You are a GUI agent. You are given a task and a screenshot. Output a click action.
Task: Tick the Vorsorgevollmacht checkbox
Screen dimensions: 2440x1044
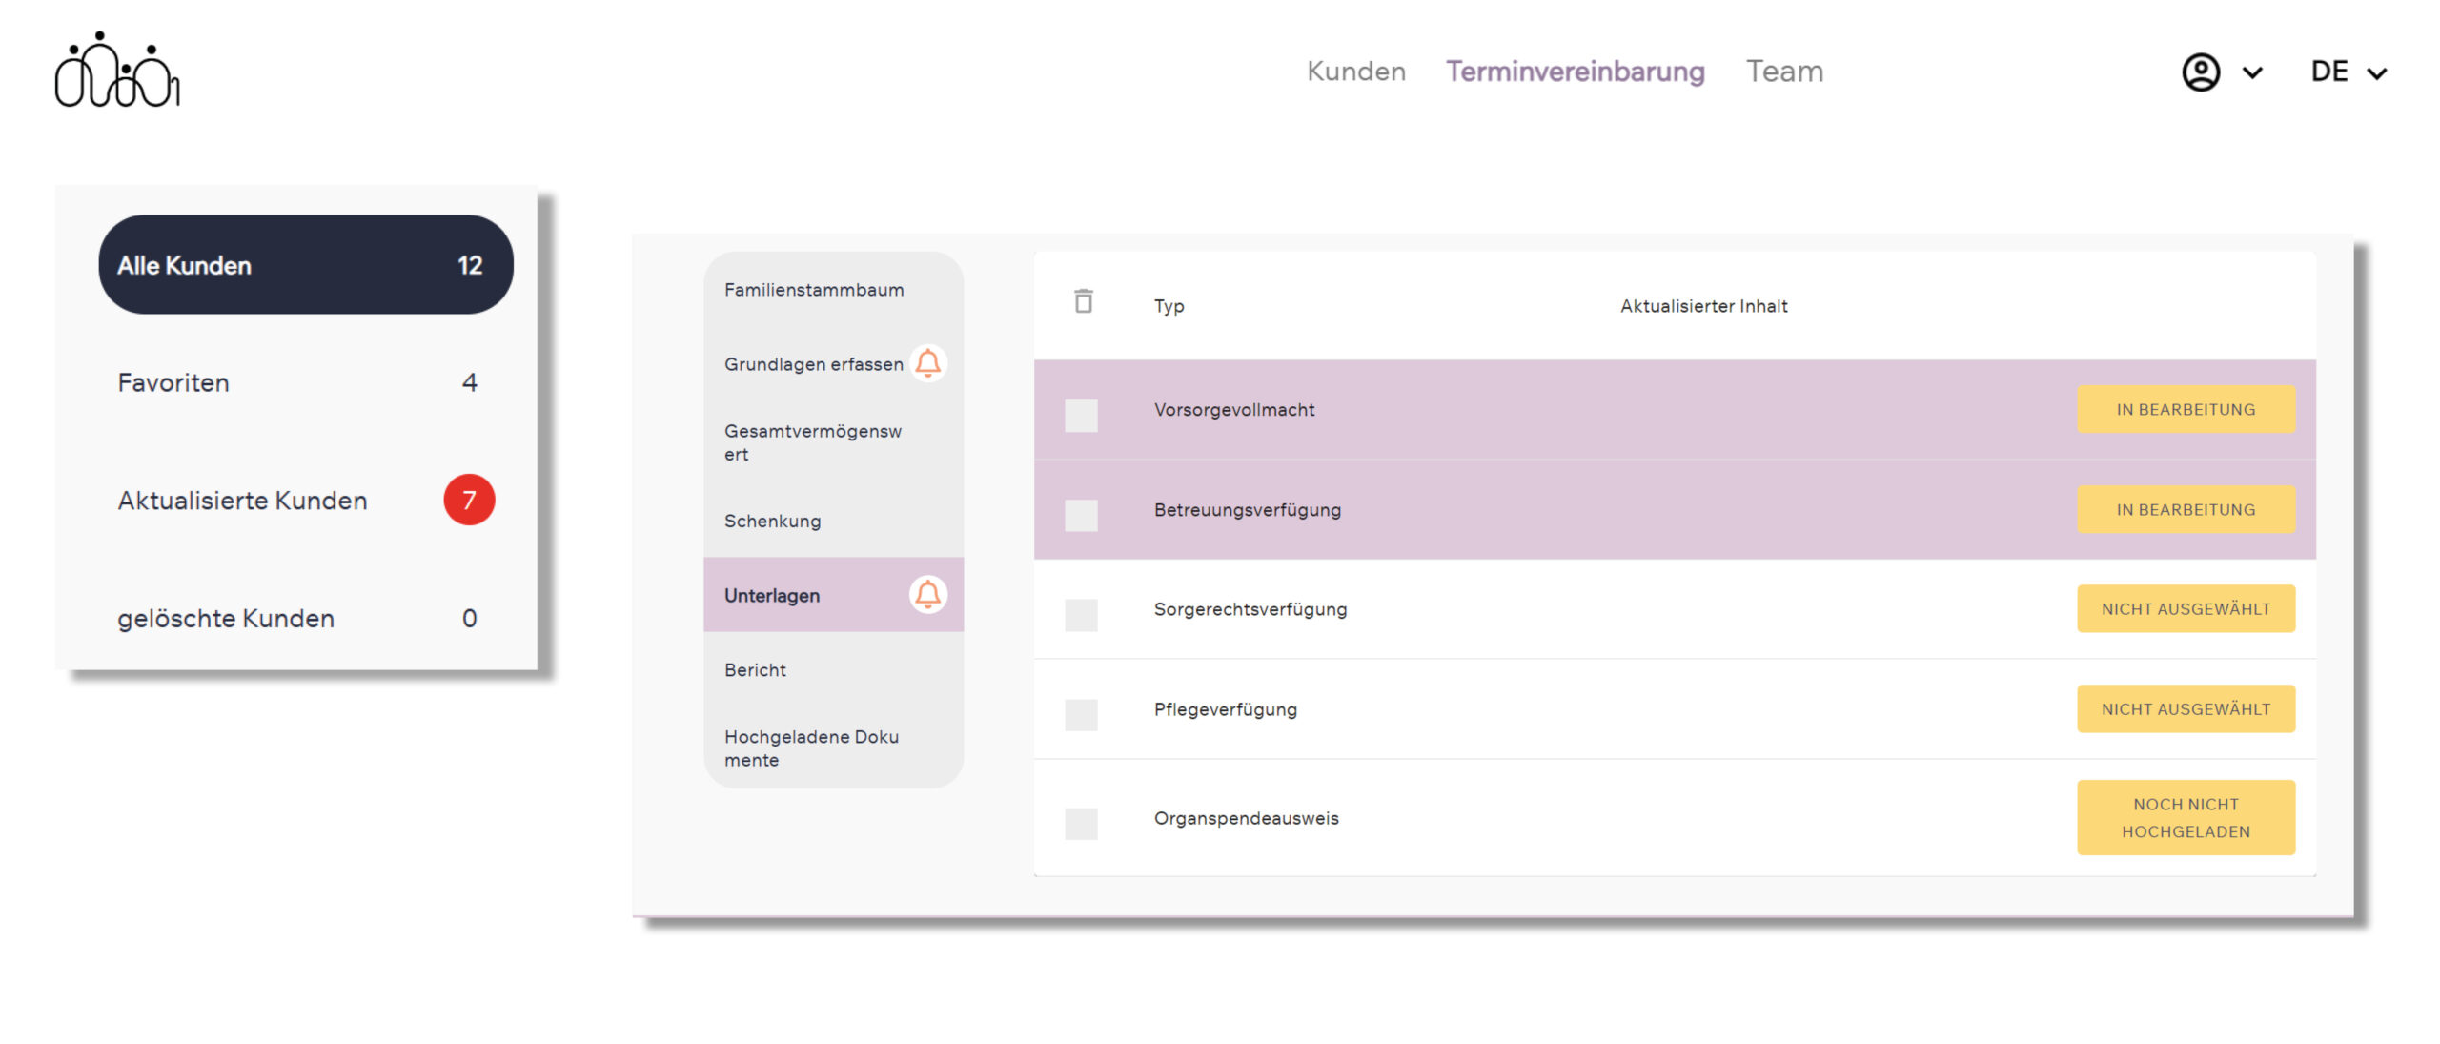1081,415
